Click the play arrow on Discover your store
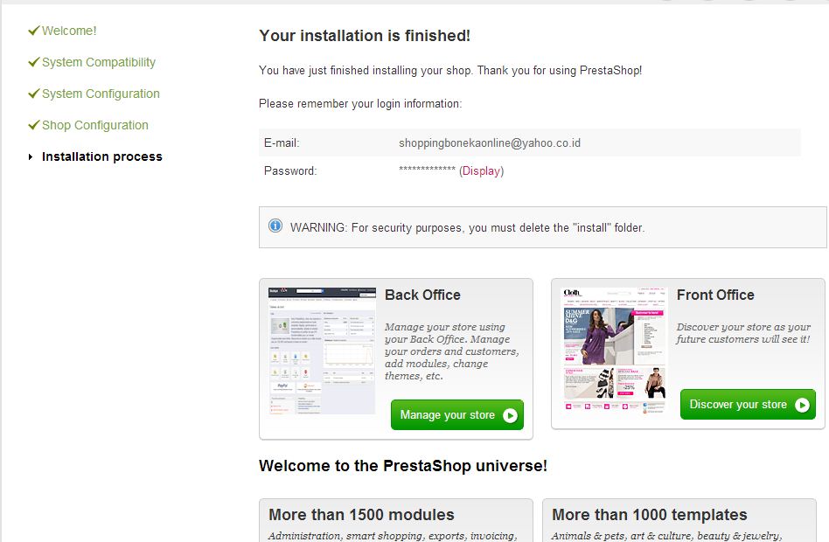Image resolution: width=829 pixels, height=542 pixels. pyautogui.click(x=802, y=405)
